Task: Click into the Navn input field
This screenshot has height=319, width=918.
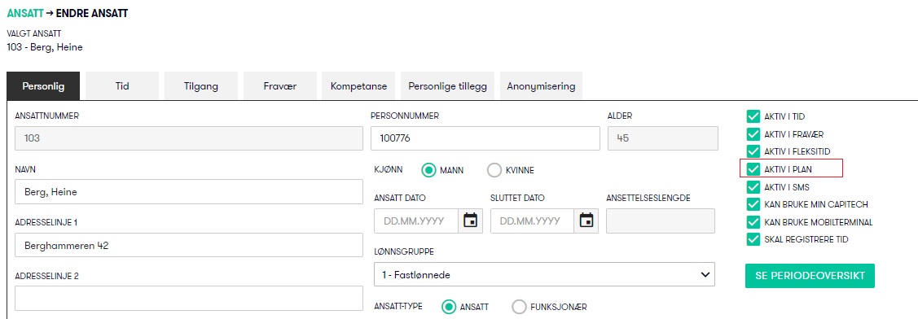Action: 188,192
